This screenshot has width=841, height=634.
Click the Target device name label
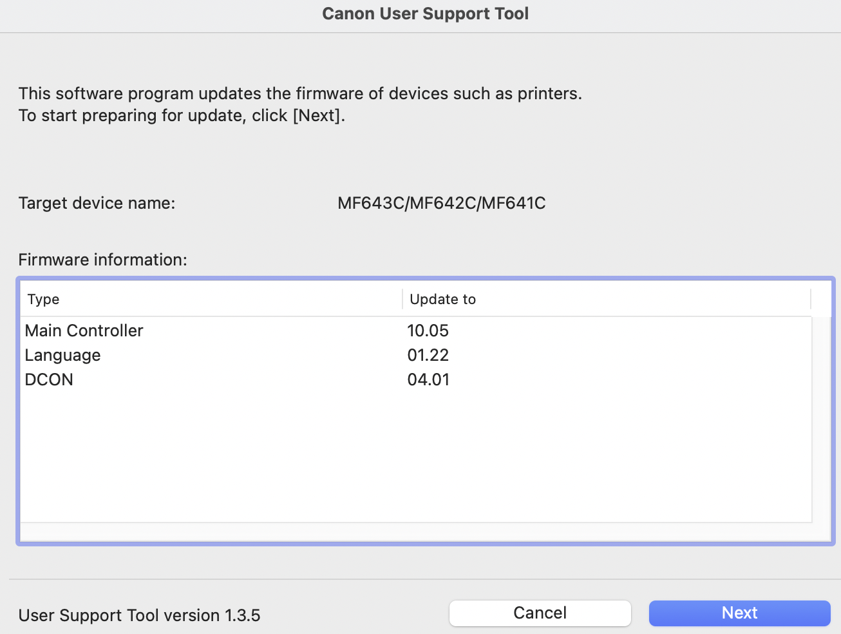pyautogui.click(x=97, y=203)
